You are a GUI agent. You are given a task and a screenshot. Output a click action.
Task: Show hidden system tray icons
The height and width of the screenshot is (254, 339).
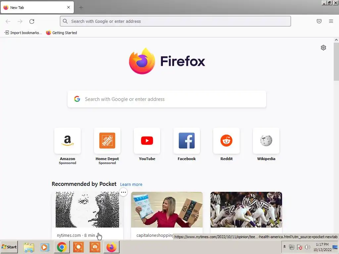(284, 247)
